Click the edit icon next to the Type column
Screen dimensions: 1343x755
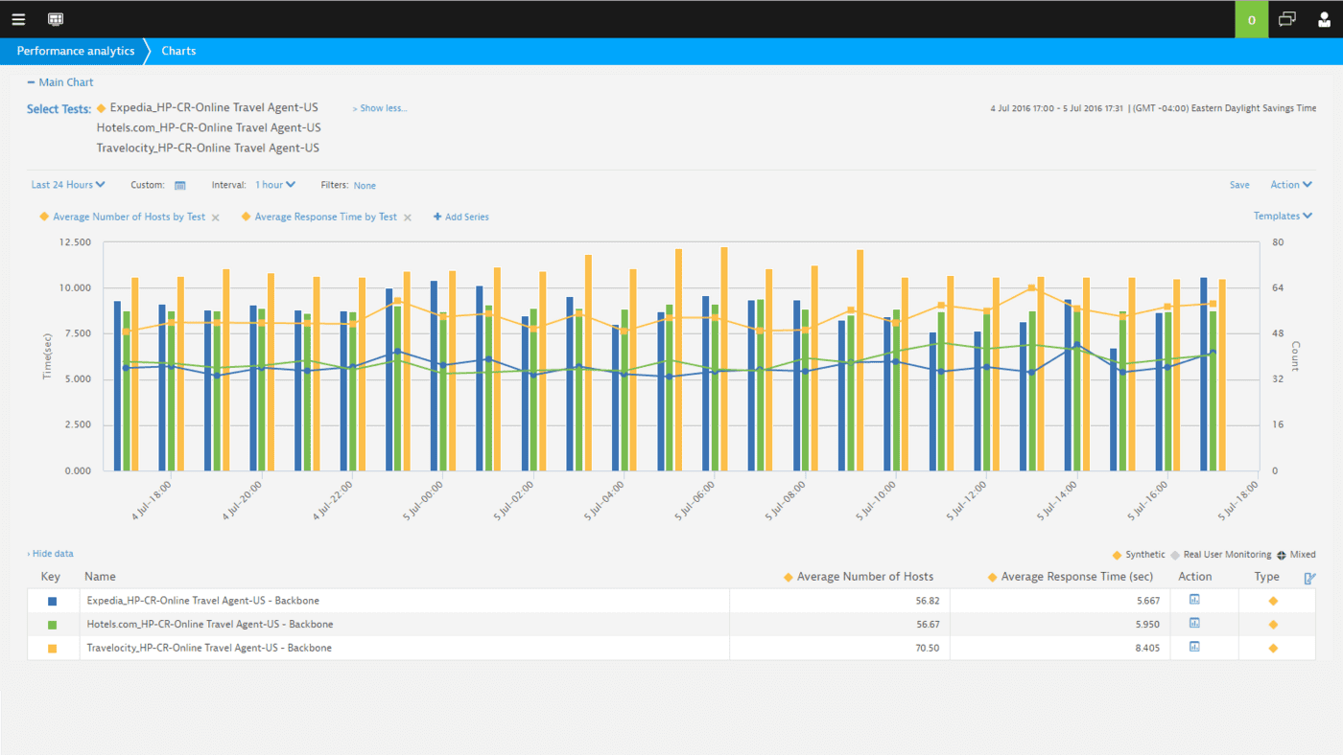coord(1309,577)
